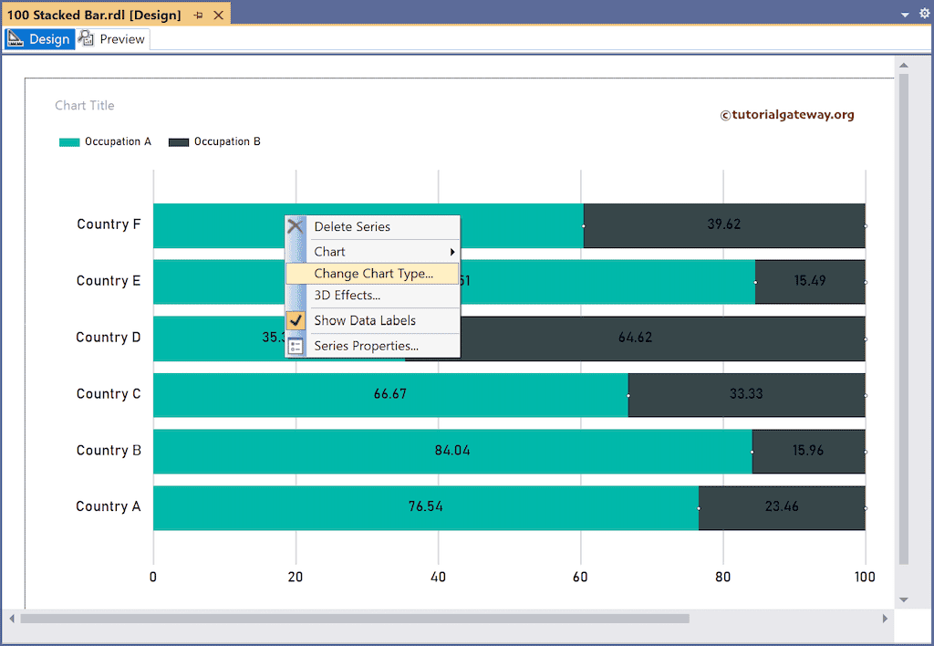Close the 100 Stacked Bar.rdl tab

coord(218,16)
